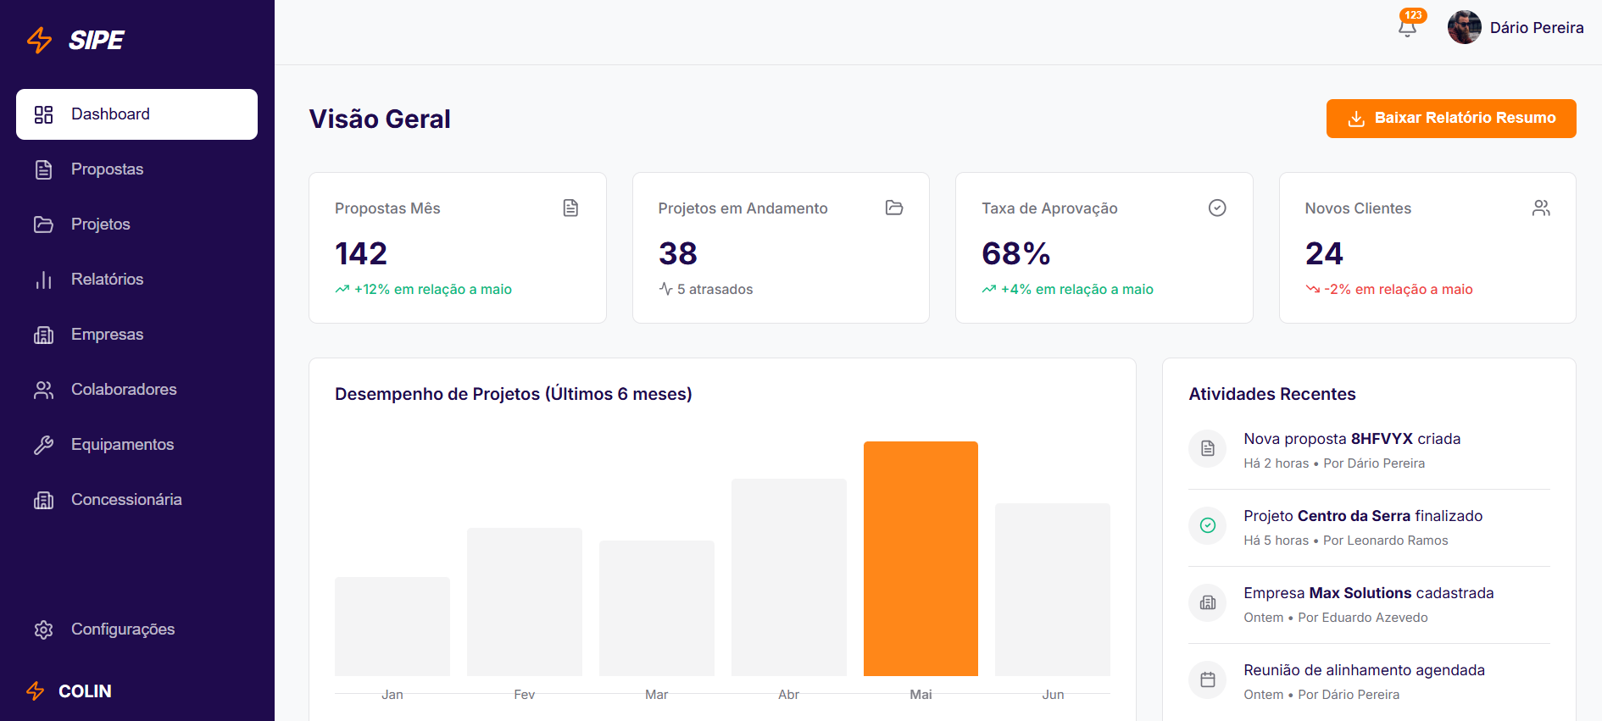The image size is (1602, 721).
Task: Open Colaboradores in the sidebar
Action: click(136, 390)
